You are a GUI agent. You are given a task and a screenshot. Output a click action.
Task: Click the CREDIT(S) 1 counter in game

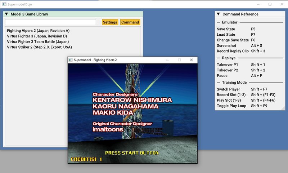86,159
